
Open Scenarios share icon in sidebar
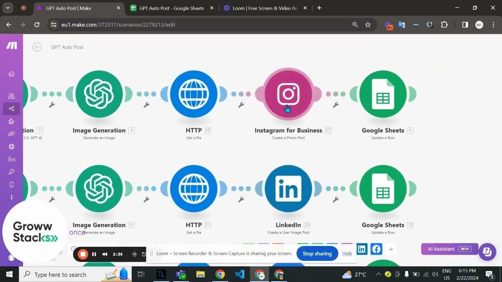(11, 108)
